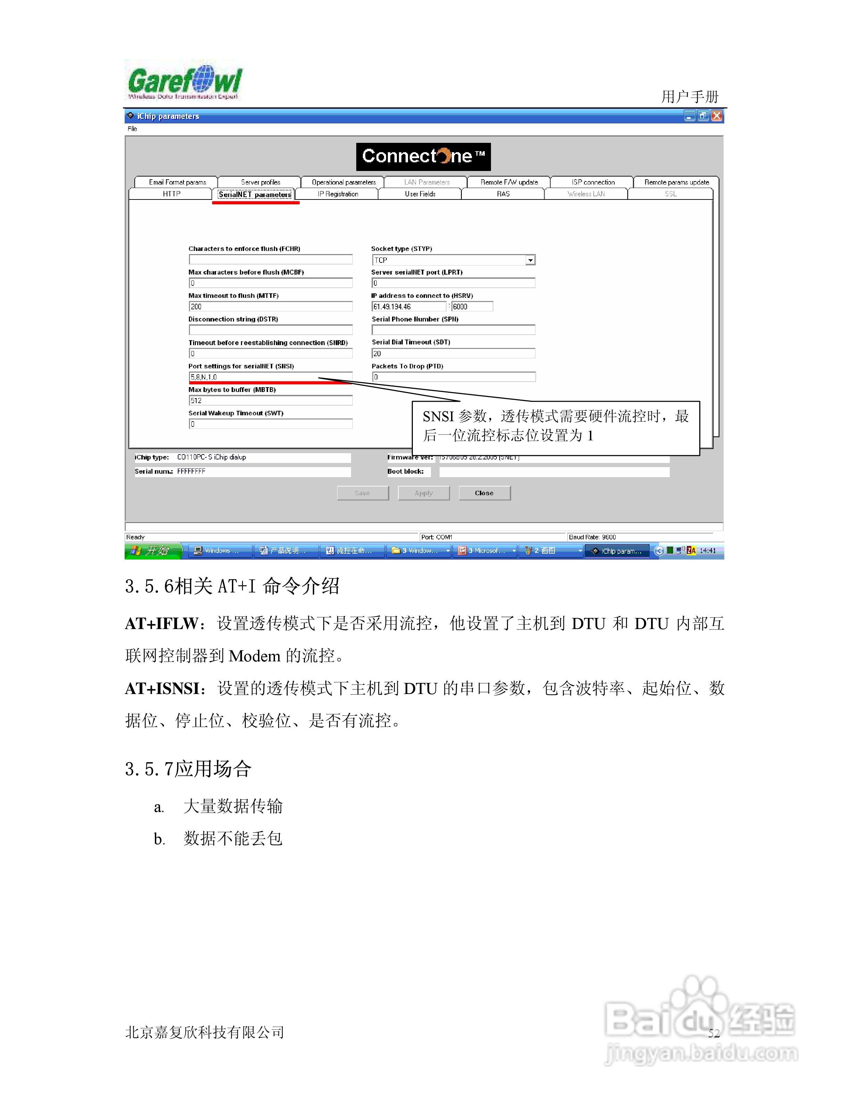Select the Operational parameters tab

click(343, 182)
